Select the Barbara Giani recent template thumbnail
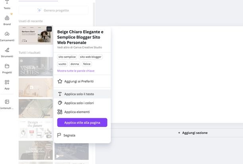The height and width of the screenshot is (164, 243). 35,35
